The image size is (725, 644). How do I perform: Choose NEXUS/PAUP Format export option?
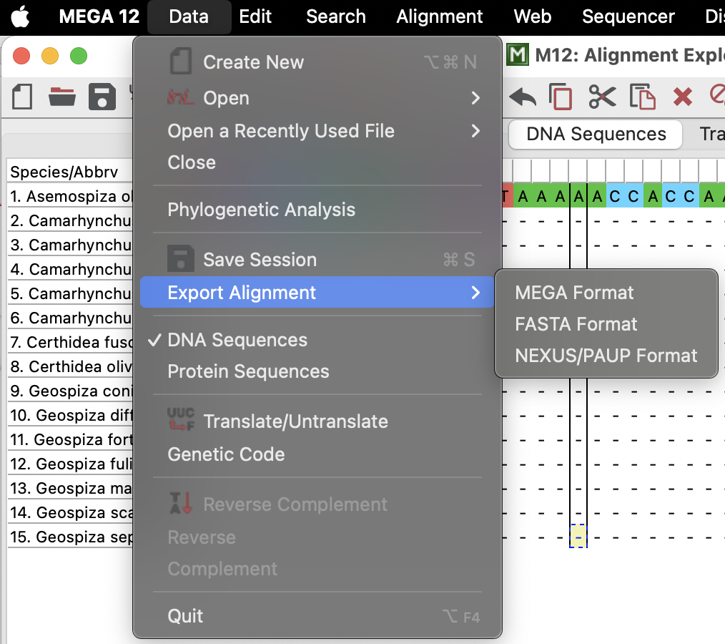tap(606, 356)
